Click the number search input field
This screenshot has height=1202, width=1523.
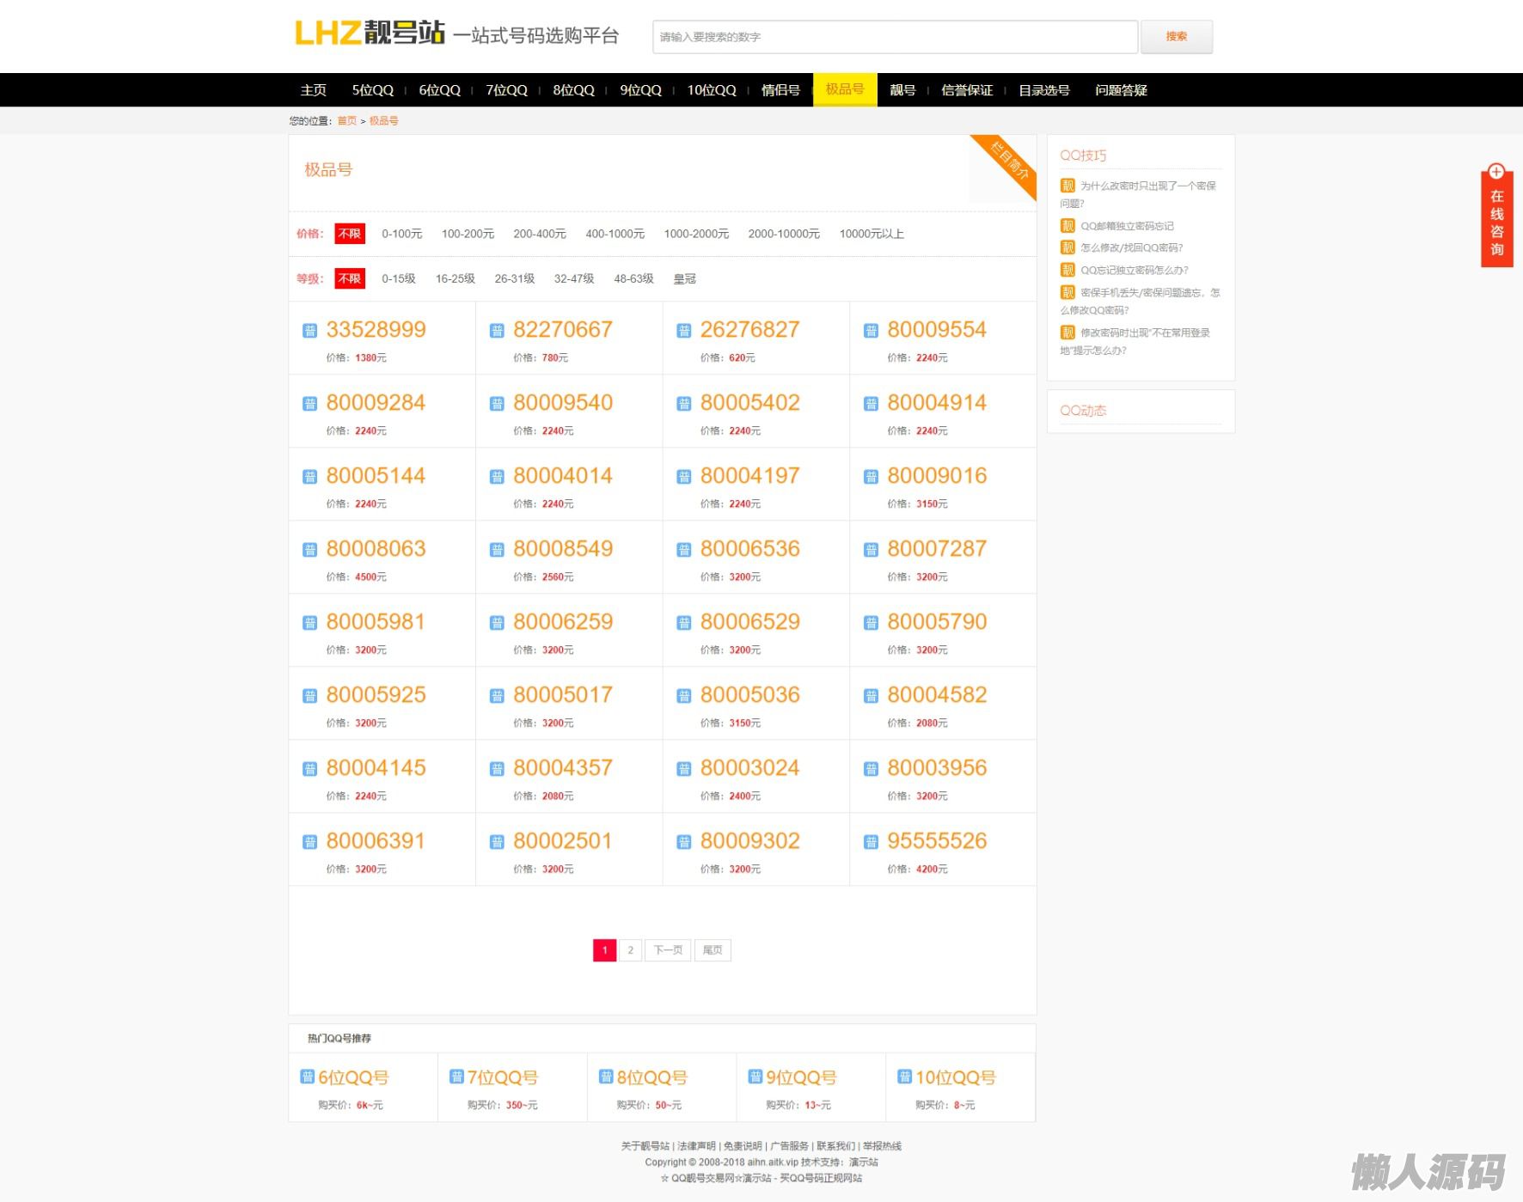(894, 37)
